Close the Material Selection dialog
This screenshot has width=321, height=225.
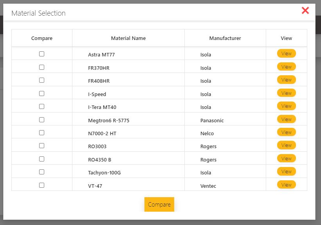click(x=305, y=10)
